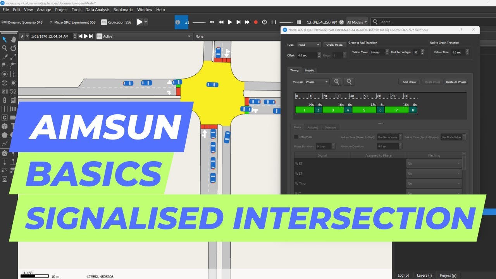Open the Arrange menu
Image resolution: width=496 pixels, height=279 pixels.
coord(44,10)
